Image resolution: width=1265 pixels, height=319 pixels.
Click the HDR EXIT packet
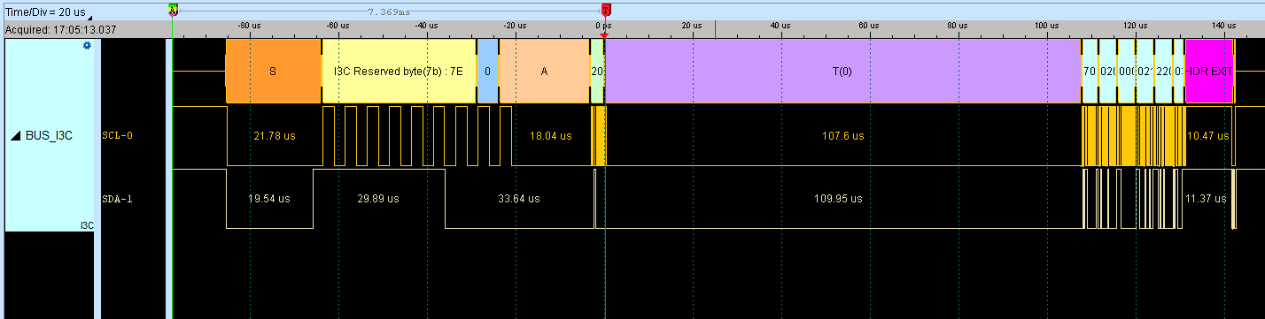point(1208,72)
